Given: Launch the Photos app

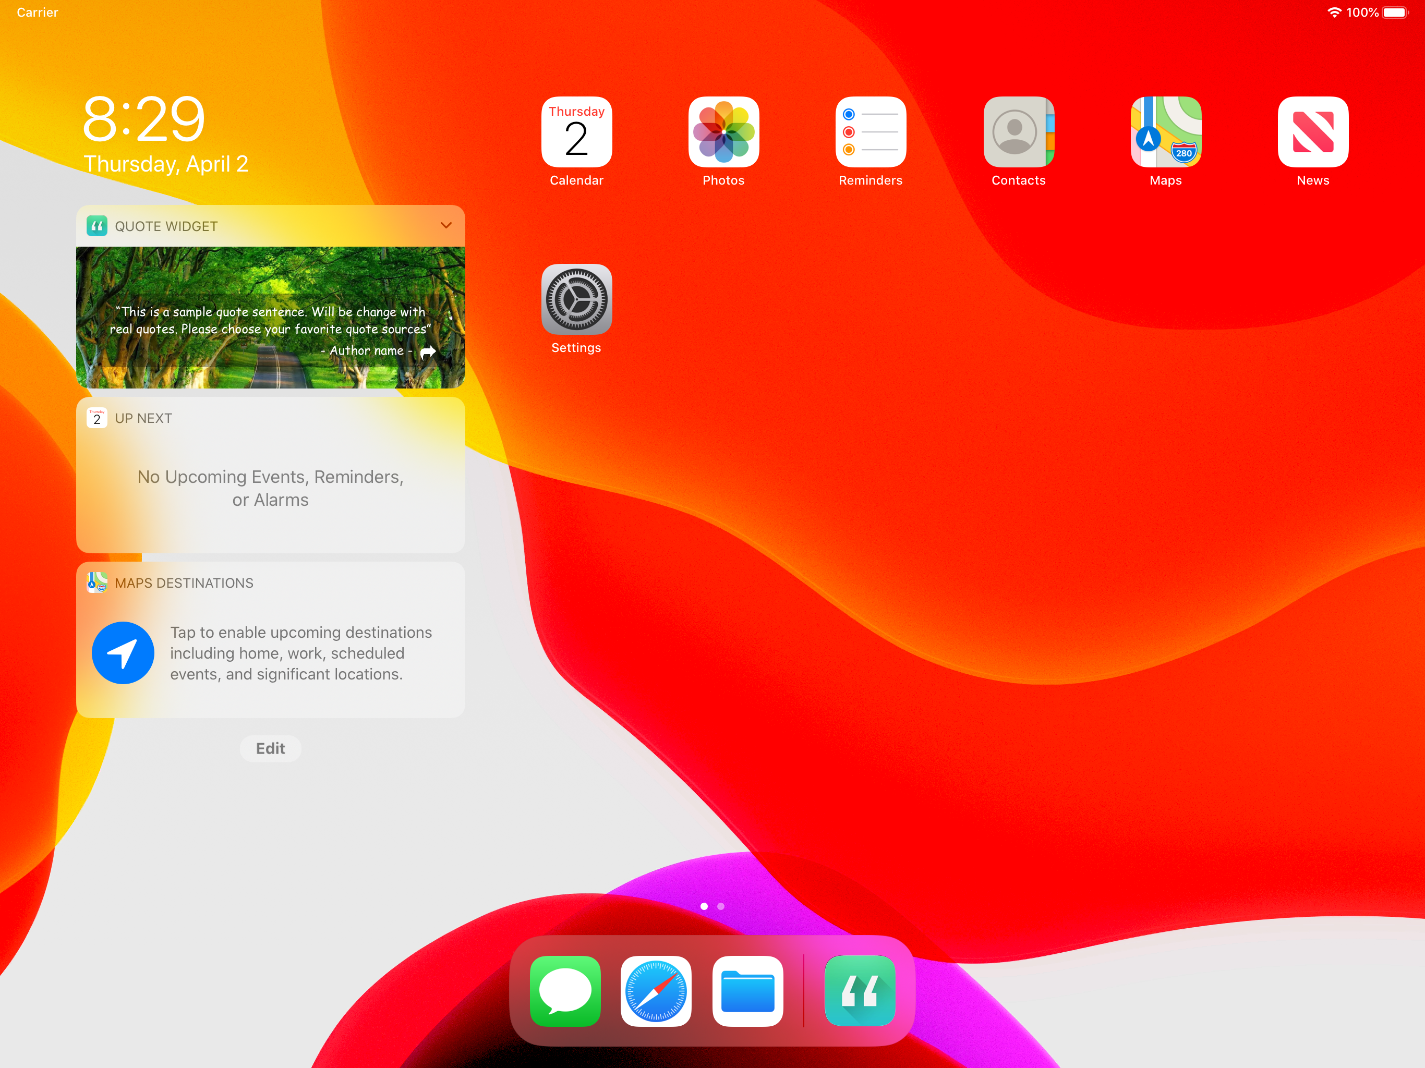Looking at the screenshot, I should (723, 132).
